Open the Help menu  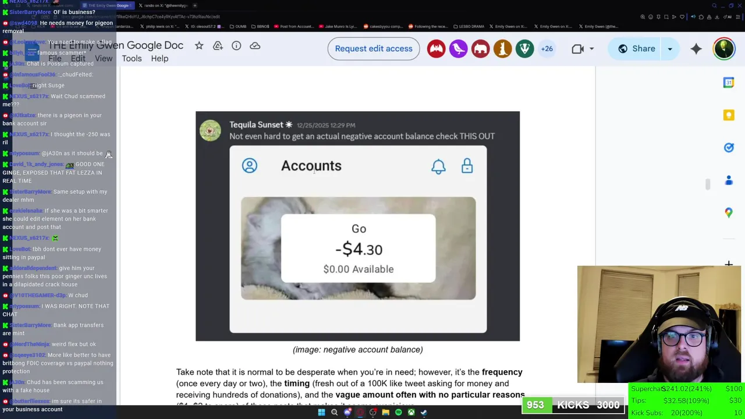click(x=159, y=58)
